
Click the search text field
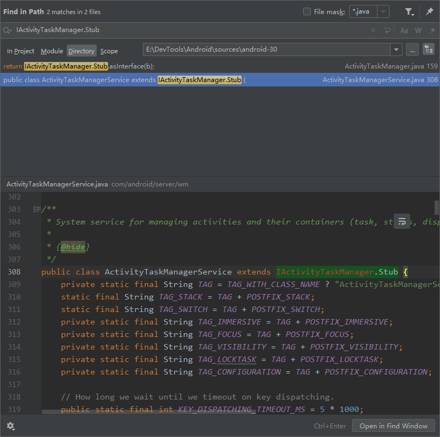[x=191, y=30]
